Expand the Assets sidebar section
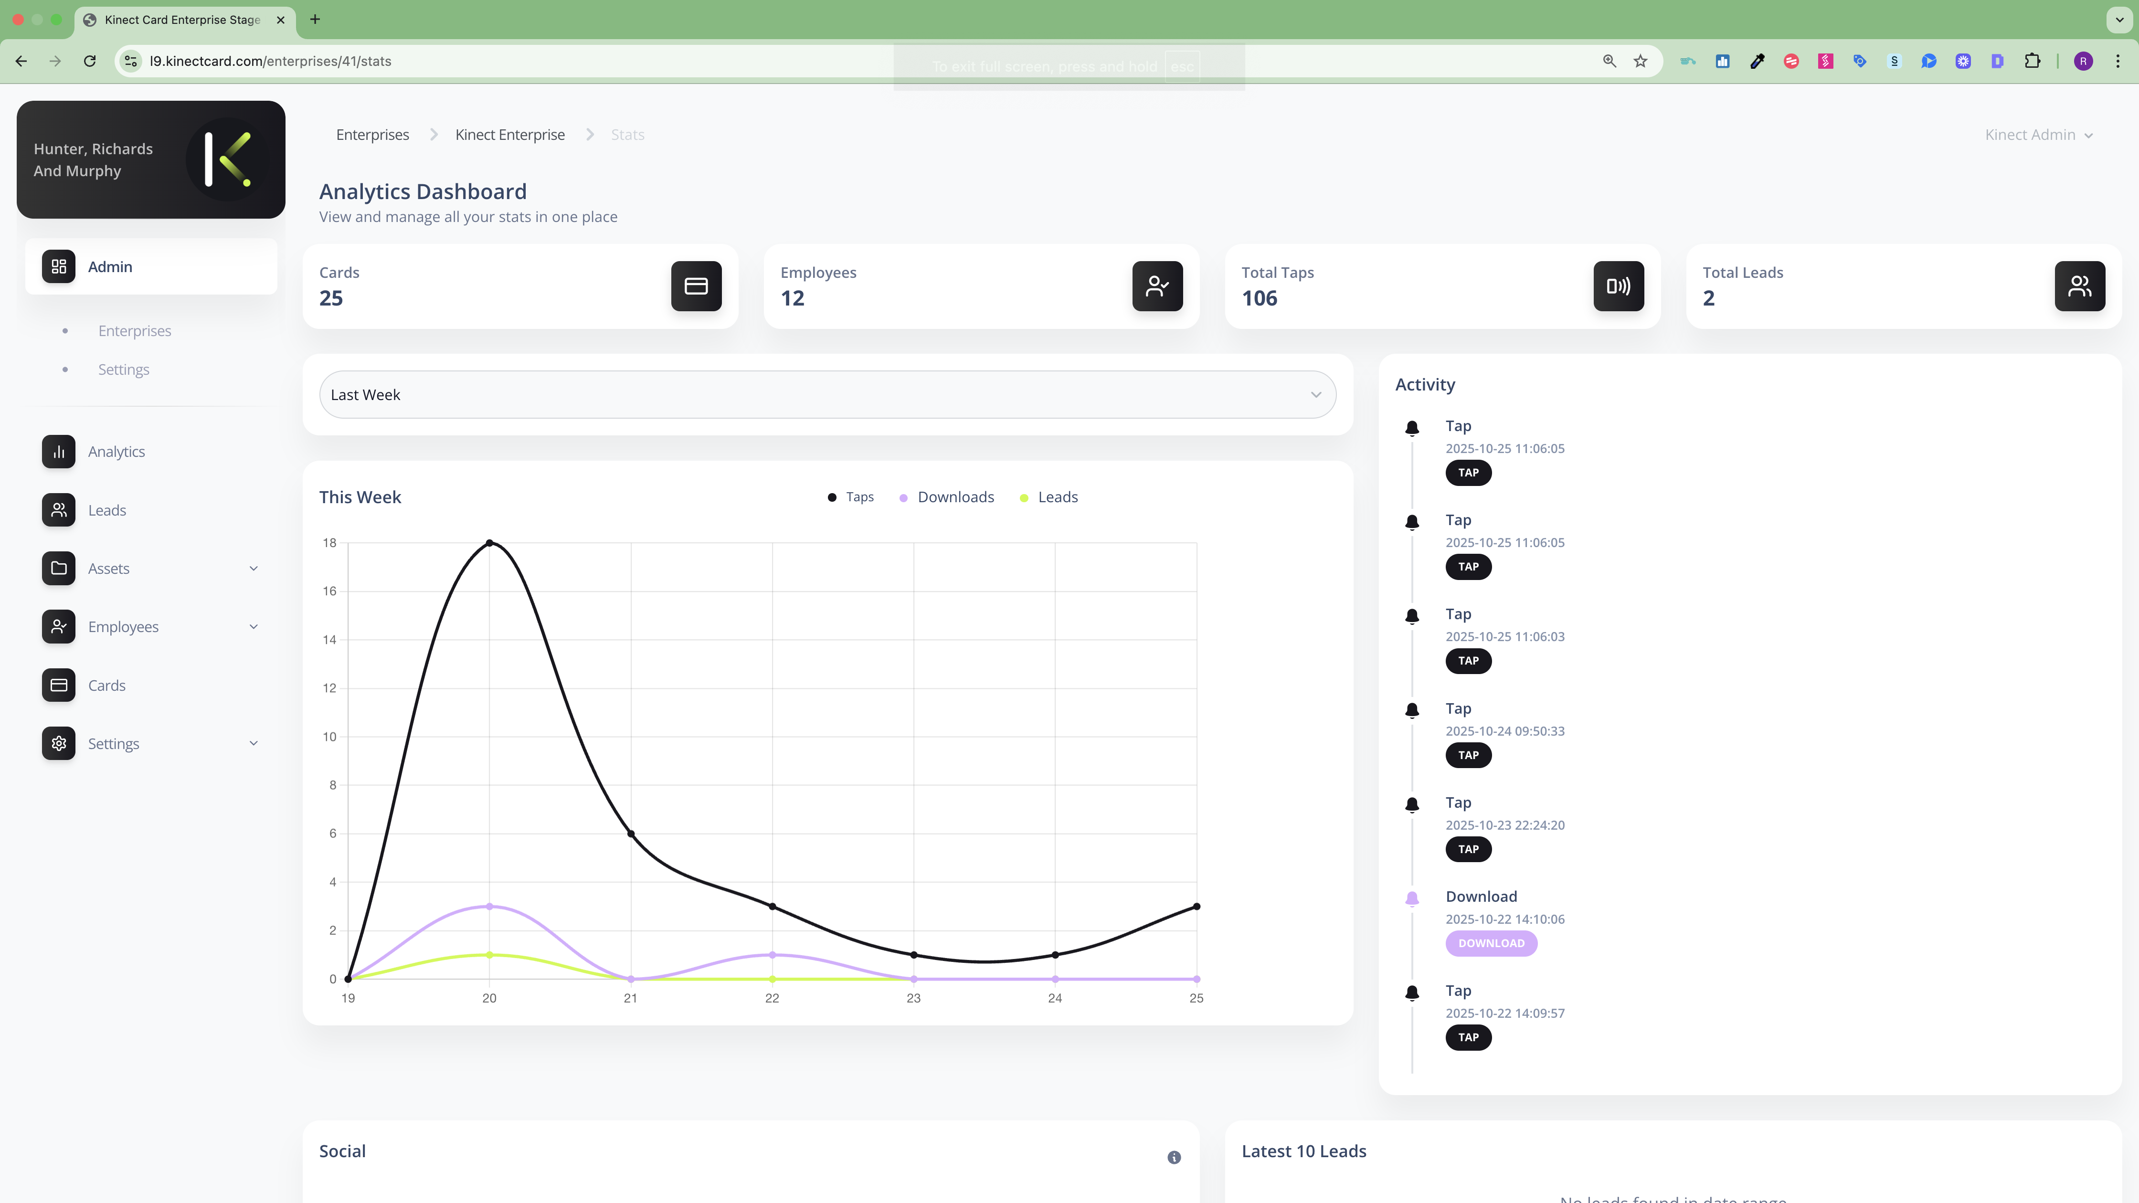 click(x=150, y=569)
